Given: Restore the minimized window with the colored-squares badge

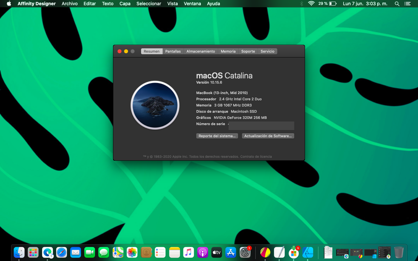Looking at the screenshot, I should (384, 252).
